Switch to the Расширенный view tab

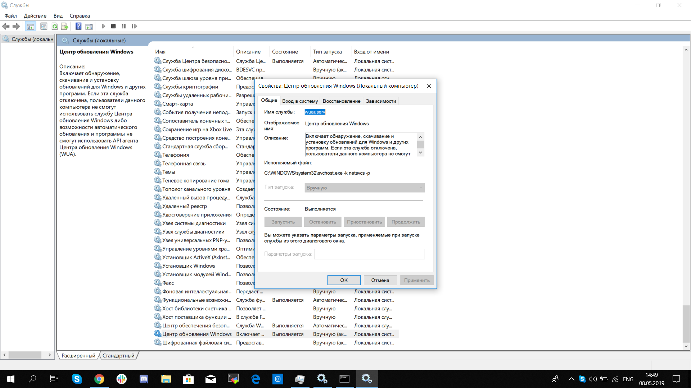point(78,356)
